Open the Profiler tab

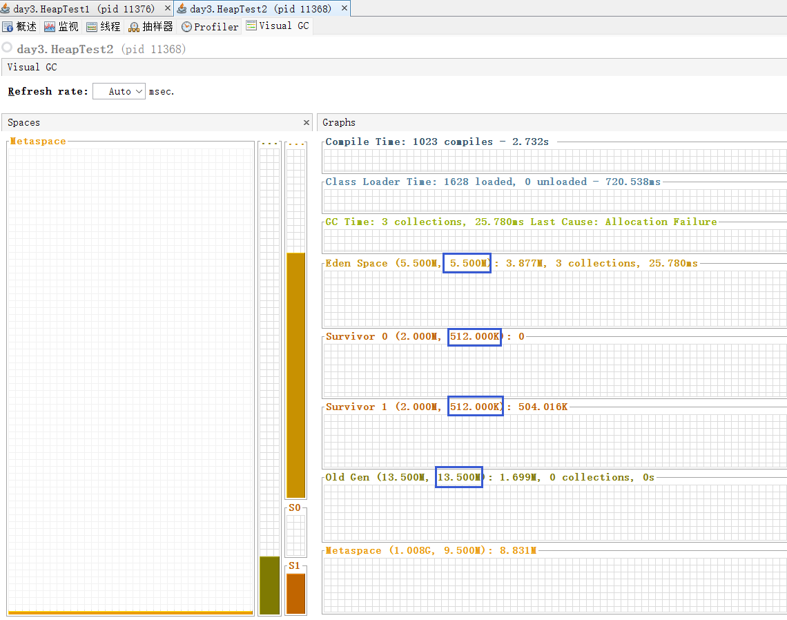click(210, 27)
